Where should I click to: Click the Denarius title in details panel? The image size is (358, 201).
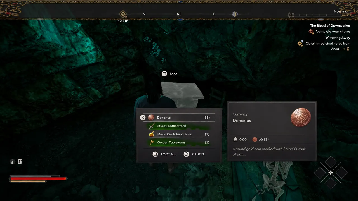point(242,121)
